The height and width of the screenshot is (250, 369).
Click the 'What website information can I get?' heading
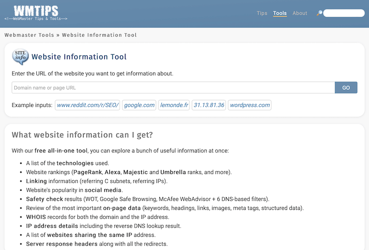point(82,135)
